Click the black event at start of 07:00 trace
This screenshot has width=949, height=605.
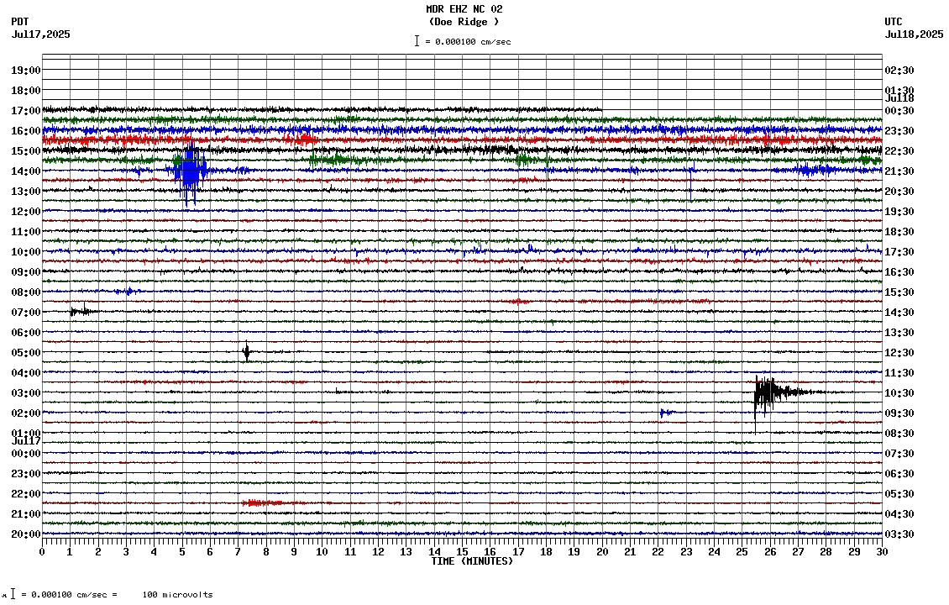tap(81, 311)
